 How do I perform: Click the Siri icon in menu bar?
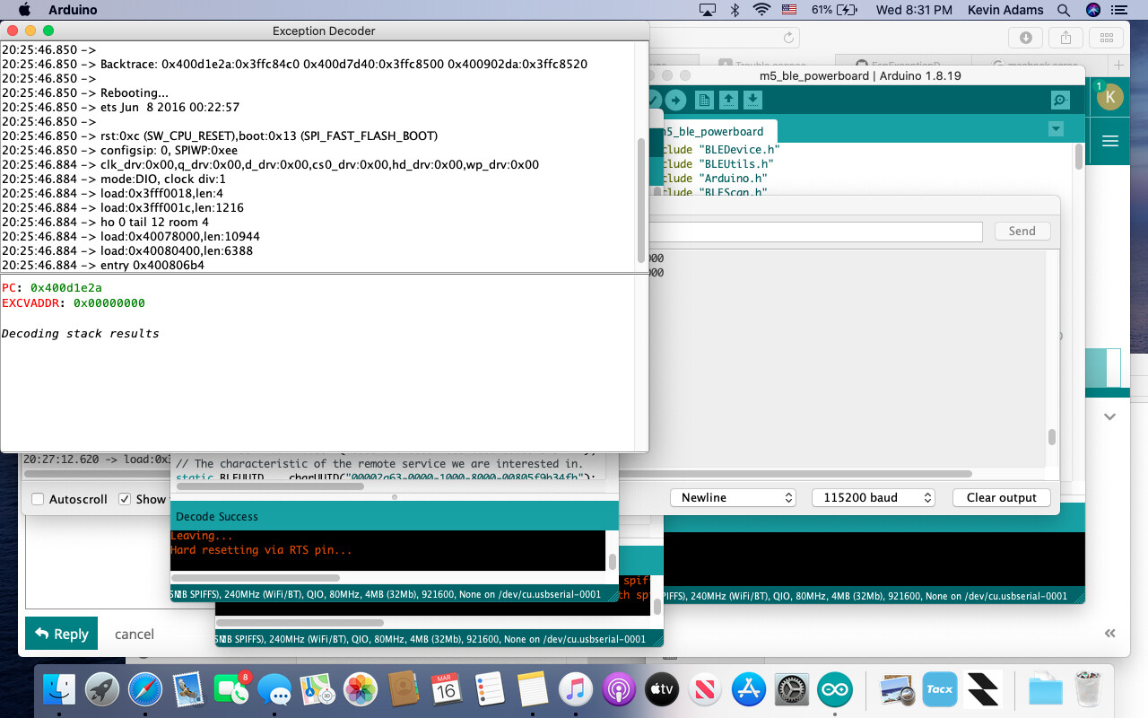1093,10
